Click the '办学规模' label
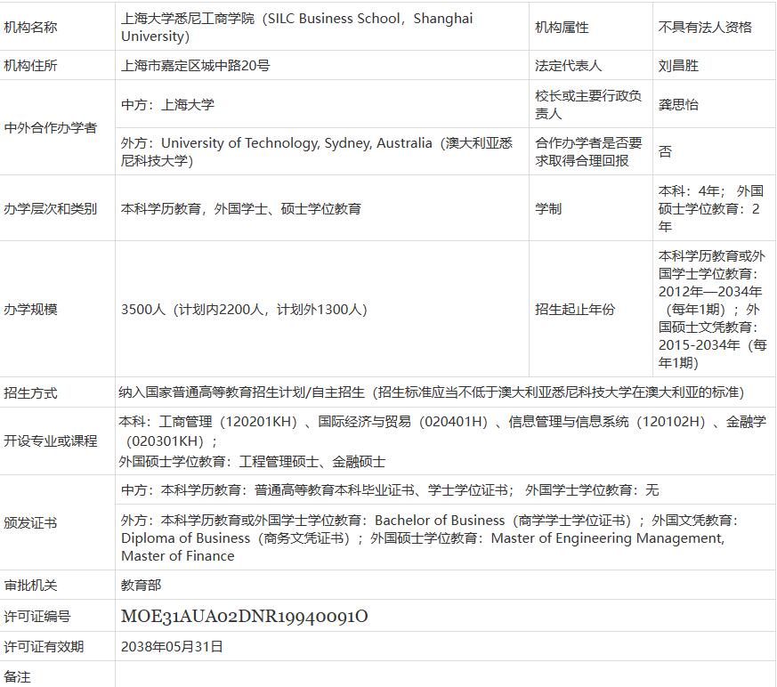 (x=31, y=309)
